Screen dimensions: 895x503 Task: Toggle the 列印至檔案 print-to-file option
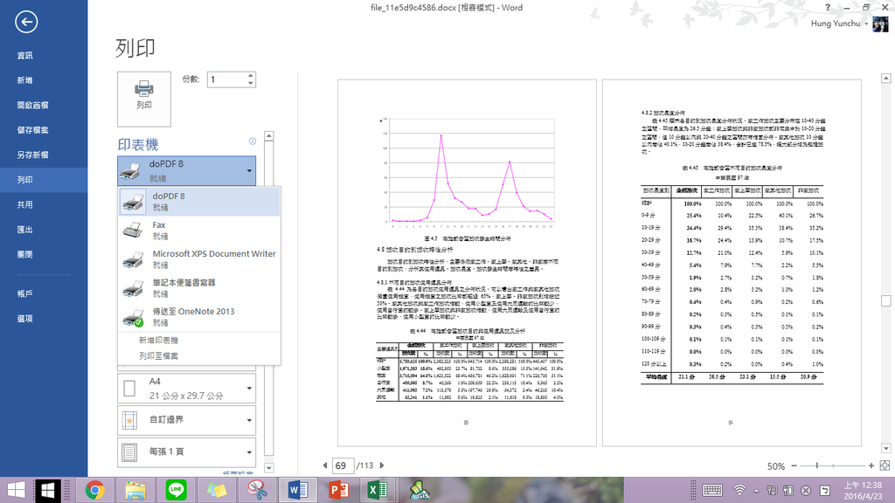point(158,355)
